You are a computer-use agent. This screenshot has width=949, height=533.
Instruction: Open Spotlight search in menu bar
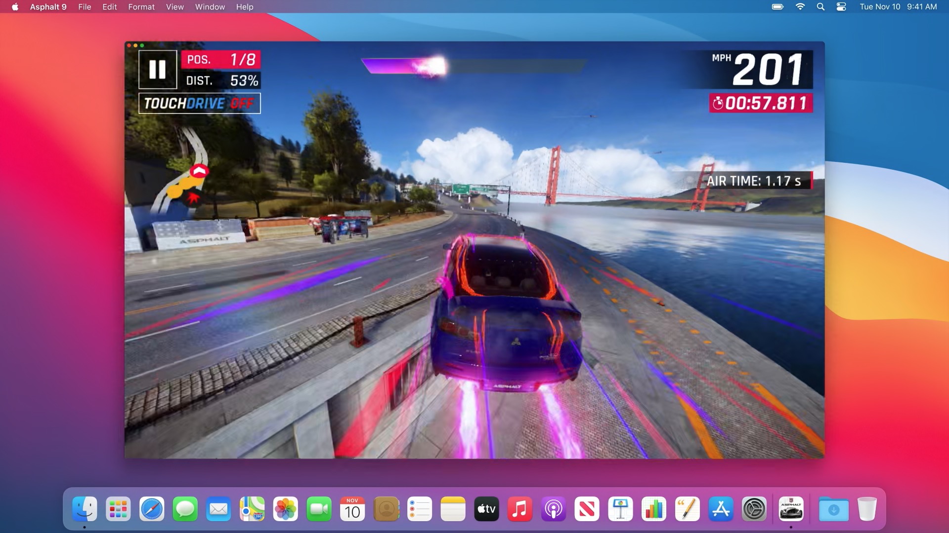click(820, 7)
